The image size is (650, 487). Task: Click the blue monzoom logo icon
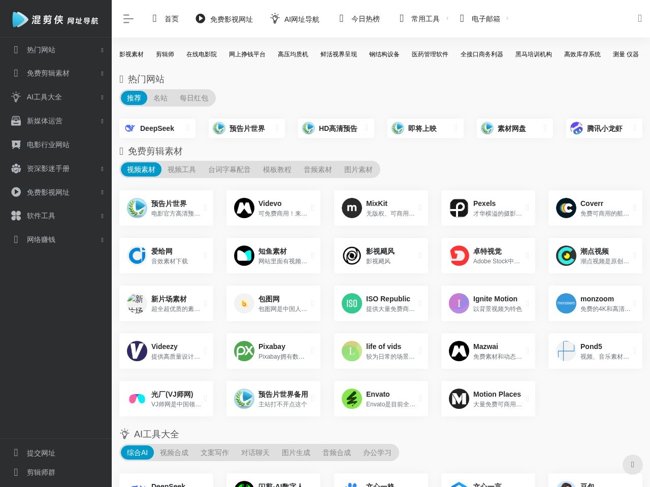click(x=566, y=303)
